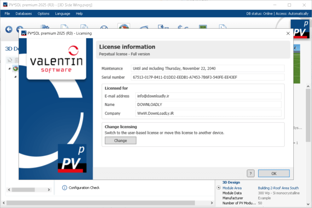Image resolution: width=312 pixels, height=208 pixels.
Task: Click into the Maintenance date field
Action: pos(208,69)
